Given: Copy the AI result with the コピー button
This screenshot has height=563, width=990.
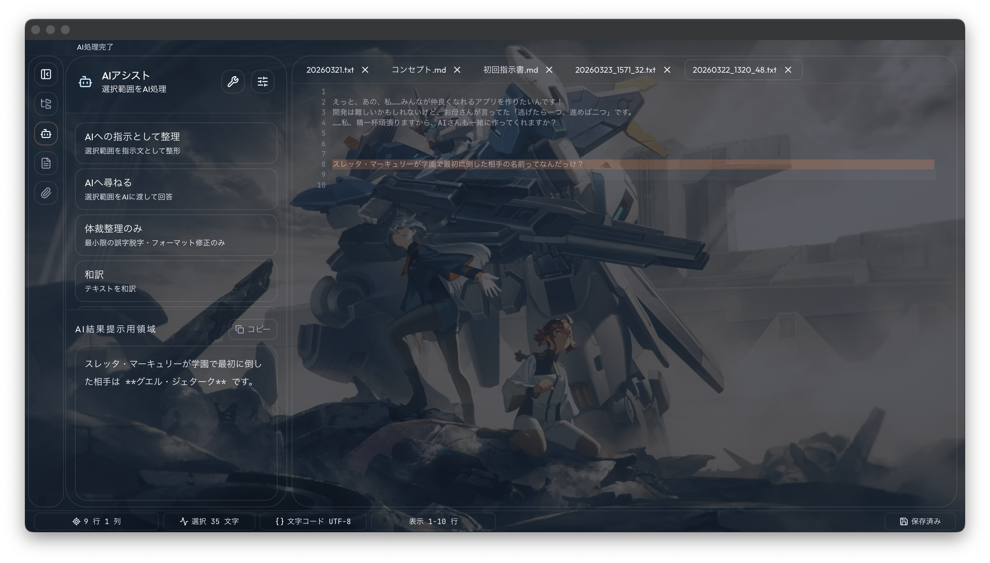Looking at the screenshot, I should (253, 329).
